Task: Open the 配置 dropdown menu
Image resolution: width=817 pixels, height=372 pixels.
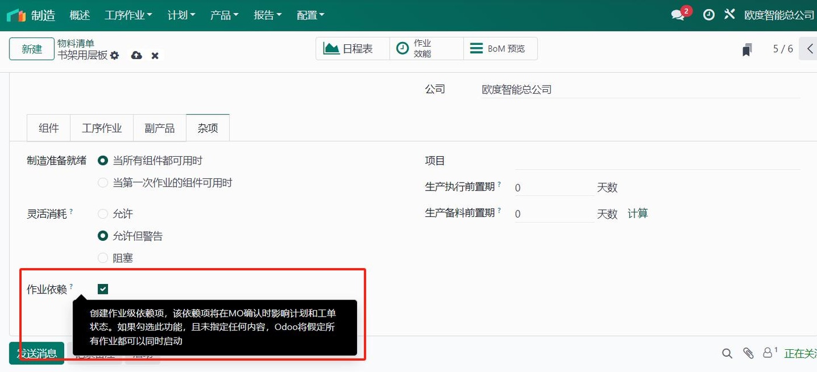Action: (310, 15)
